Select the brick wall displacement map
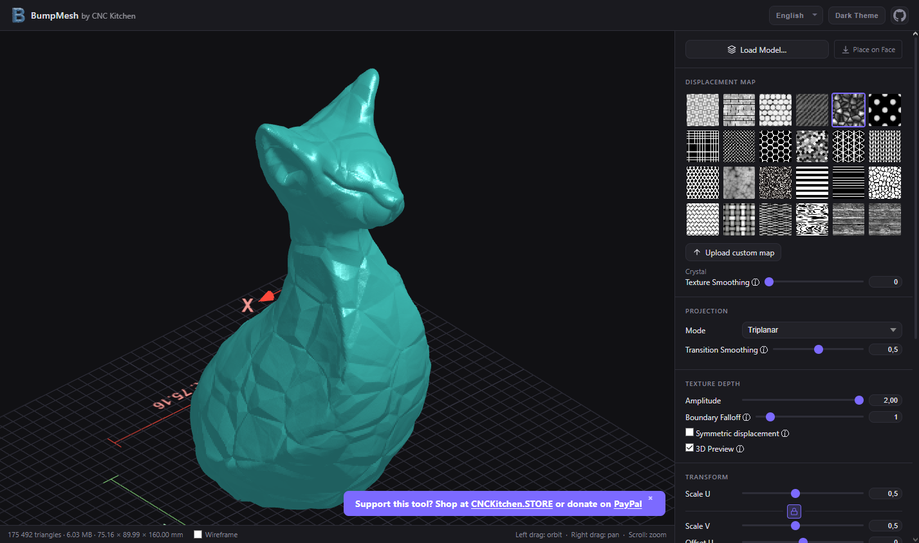 pyautogui.click(x=739, y=110)
